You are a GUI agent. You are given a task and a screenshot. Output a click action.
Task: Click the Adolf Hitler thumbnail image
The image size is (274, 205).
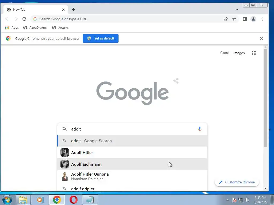[65, 152]
